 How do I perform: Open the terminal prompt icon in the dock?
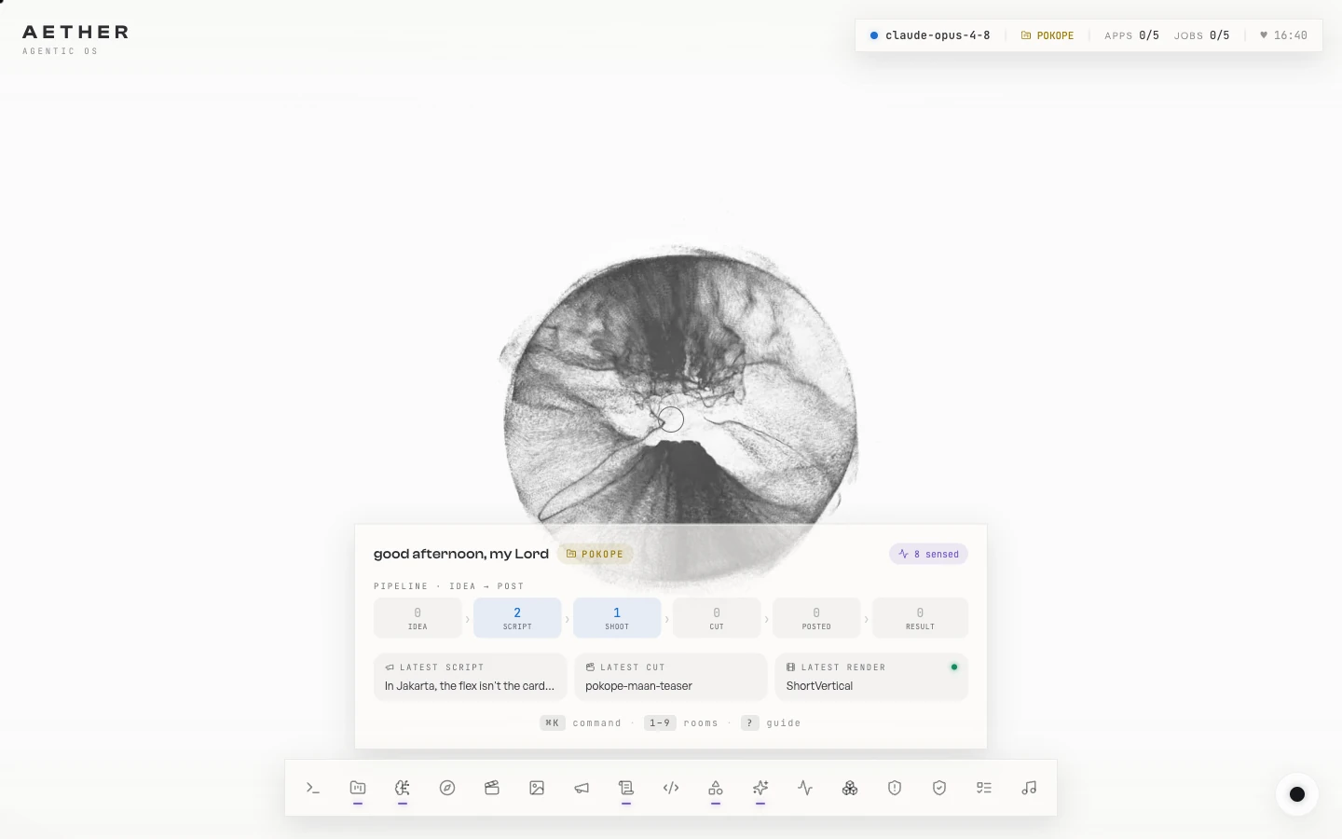pos(313,788)
